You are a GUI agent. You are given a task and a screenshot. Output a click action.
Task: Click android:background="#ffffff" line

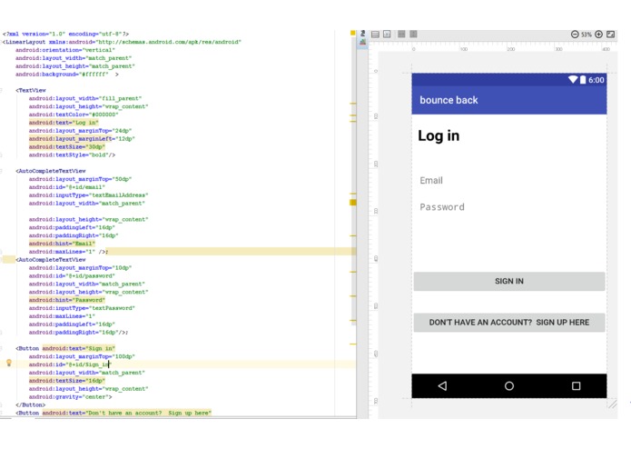click(x=67, y=75)
